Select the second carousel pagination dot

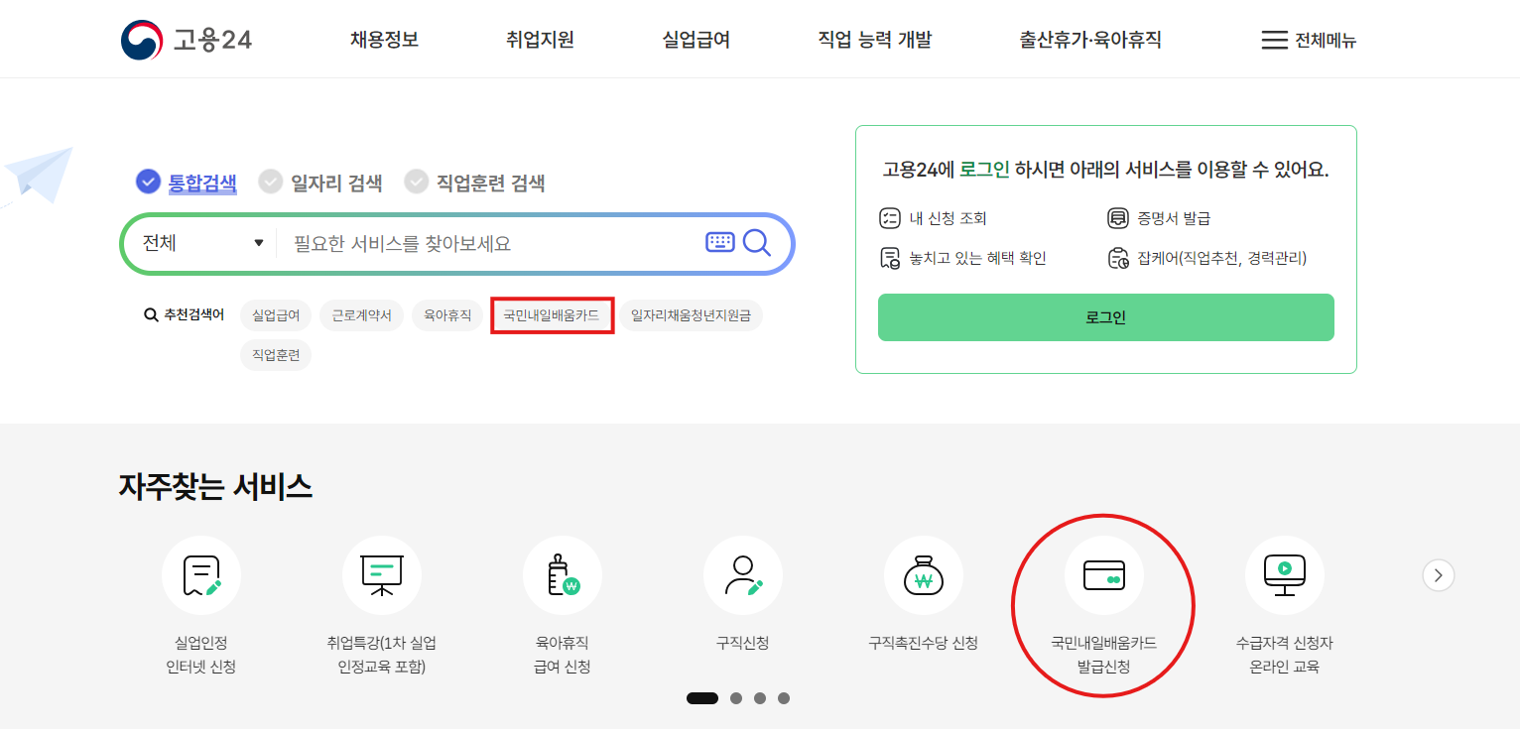(x=736, y=698)
